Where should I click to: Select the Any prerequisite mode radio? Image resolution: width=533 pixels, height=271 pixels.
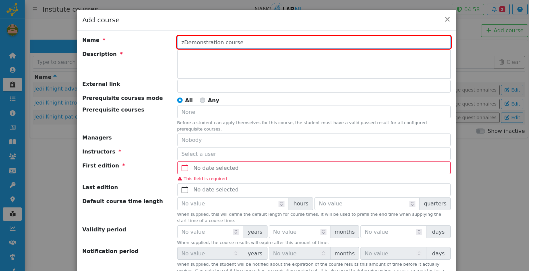203,100
